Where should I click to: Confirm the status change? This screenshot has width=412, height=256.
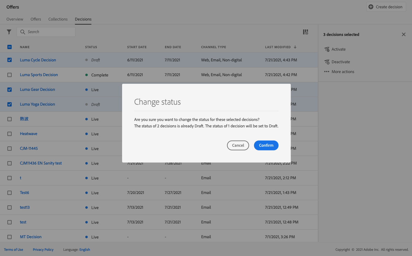tap(266, 145)
